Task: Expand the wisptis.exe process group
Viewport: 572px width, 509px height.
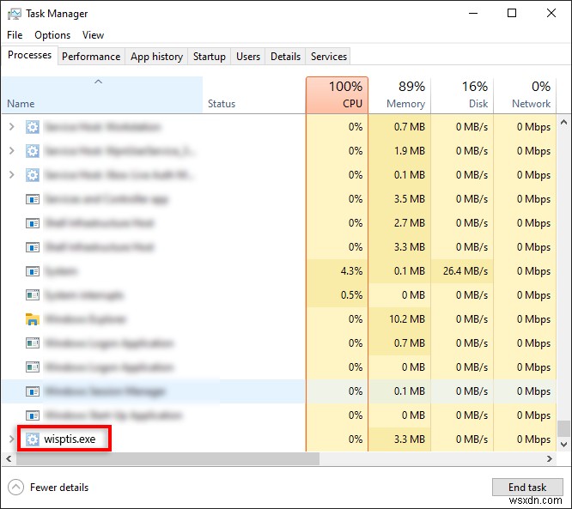Action: (x=12, y=439)
